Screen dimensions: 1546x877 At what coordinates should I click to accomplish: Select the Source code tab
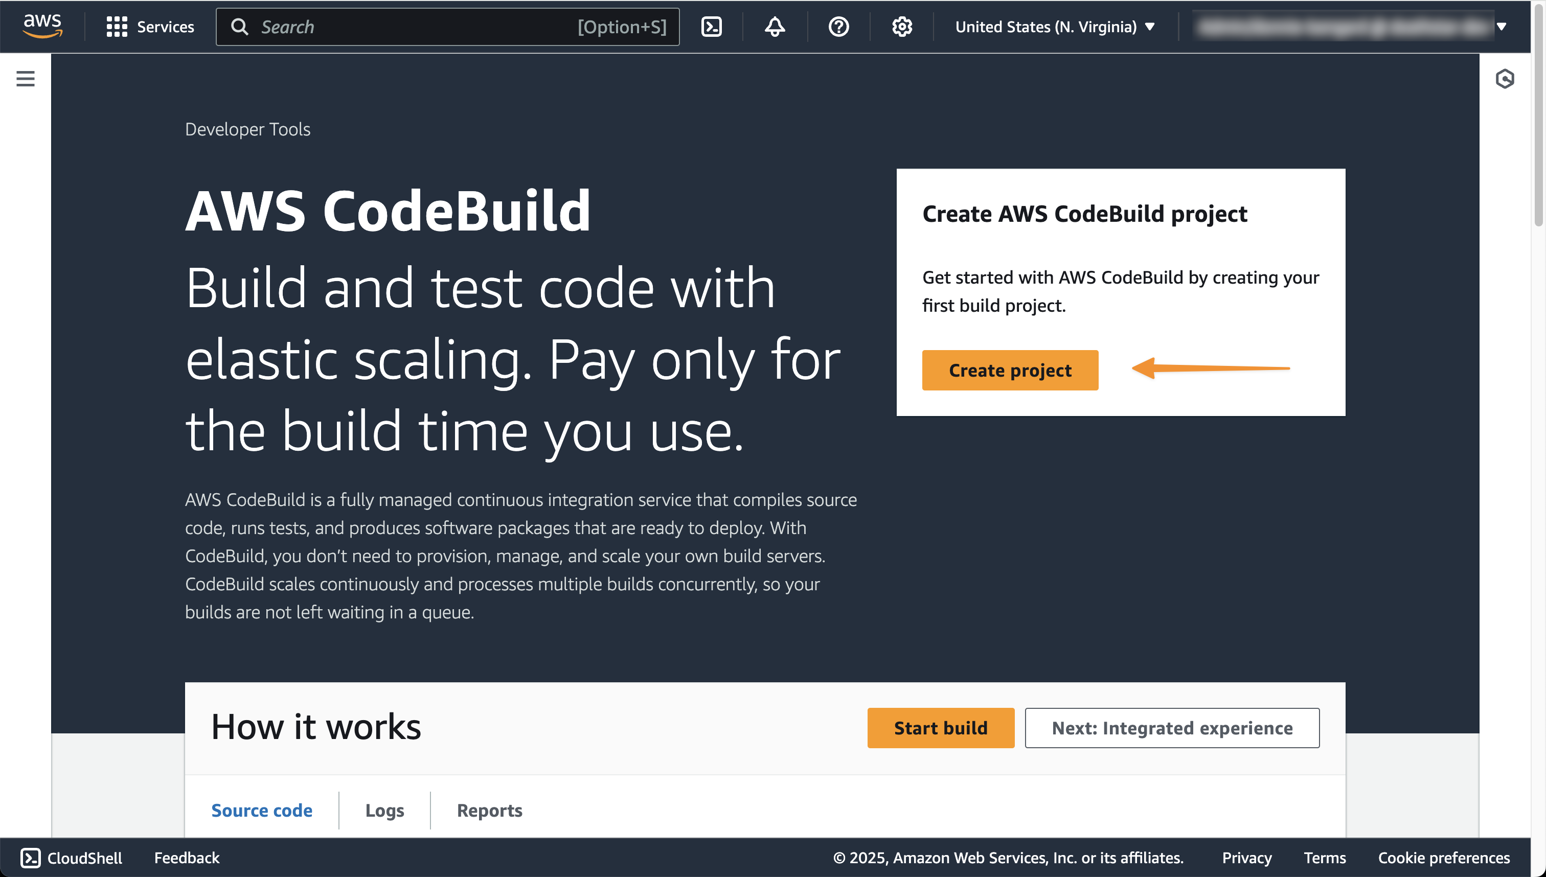261,810
